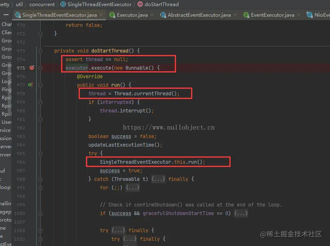Select 'Ping' item in project tree
This screenshot has width=330, height=246.
pos(7,90)
